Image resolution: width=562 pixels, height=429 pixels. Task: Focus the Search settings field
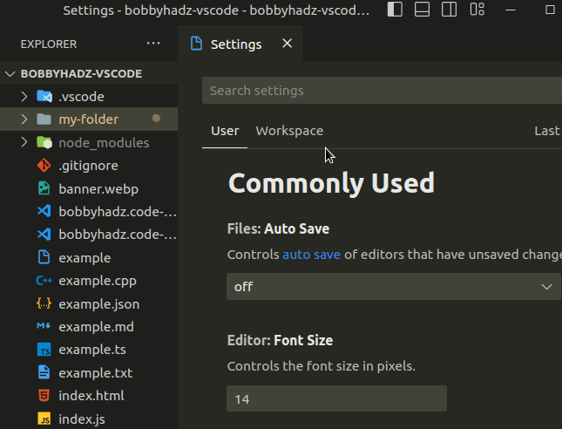(x=383, y=91)
